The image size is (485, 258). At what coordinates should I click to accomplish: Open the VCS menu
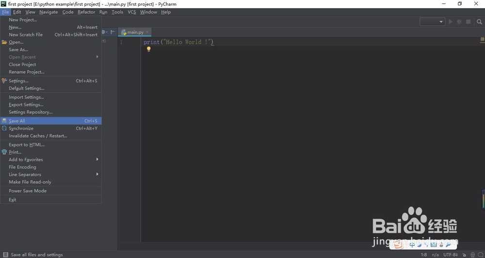click(132, 12)
